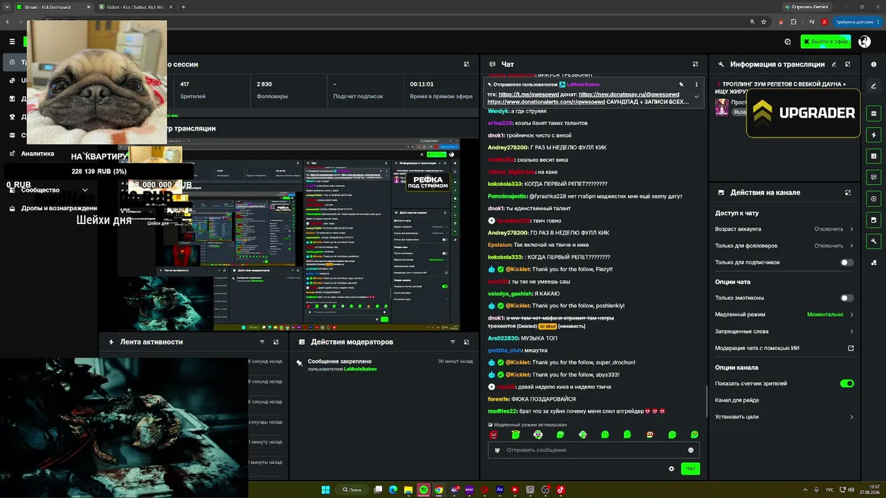Pop out the moderator actions panel
This screenshot has height=498, width=886.
467,342
